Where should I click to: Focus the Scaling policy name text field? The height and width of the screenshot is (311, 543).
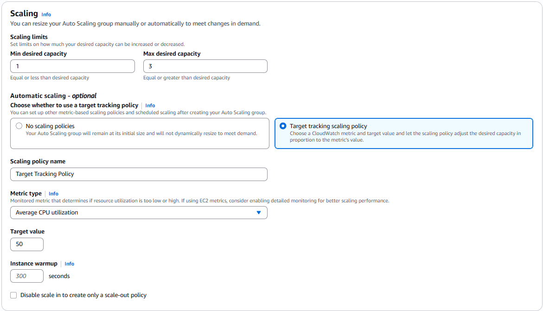139,174
